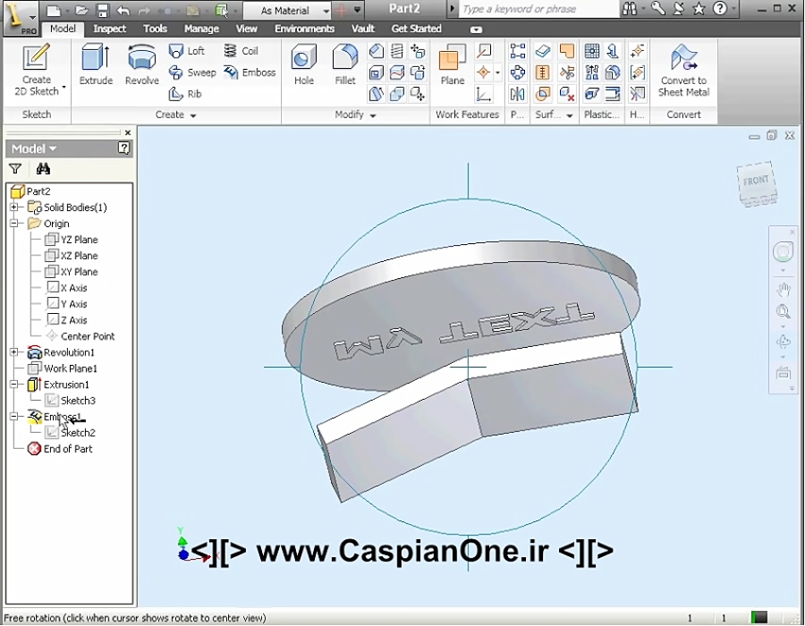Screen dimensions: 805x626
Task: Select the Rib tool
Action: [186, 92]
